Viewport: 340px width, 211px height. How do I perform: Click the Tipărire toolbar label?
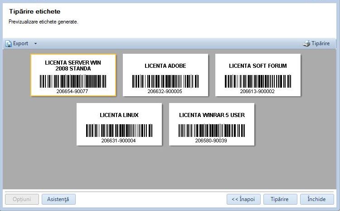coord(321,43)
